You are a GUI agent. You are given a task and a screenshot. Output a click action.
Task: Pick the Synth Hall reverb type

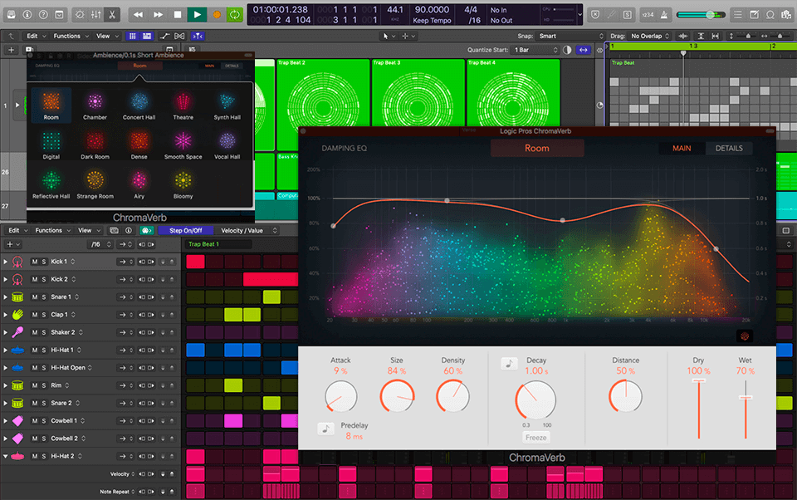point(227,101)
